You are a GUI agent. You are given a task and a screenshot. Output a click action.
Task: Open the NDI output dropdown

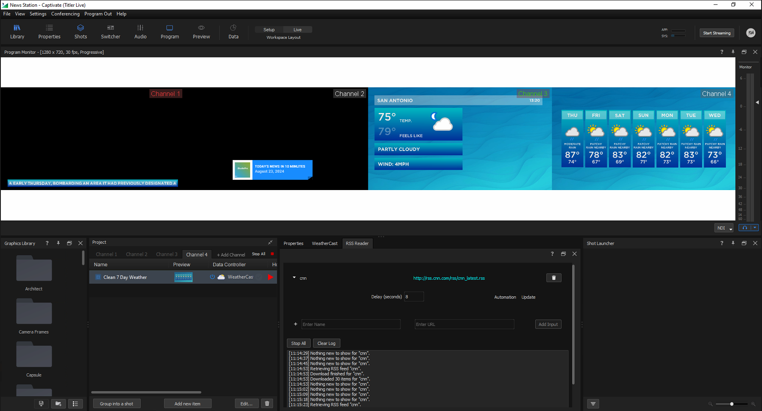pyautogui.click(x=723, y=228)
